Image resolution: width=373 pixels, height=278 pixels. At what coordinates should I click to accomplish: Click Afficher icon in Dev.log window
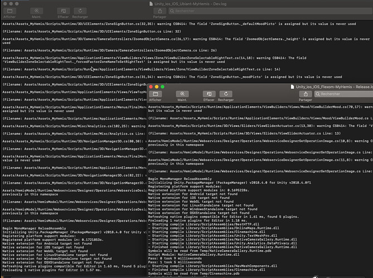coord(9,11)
